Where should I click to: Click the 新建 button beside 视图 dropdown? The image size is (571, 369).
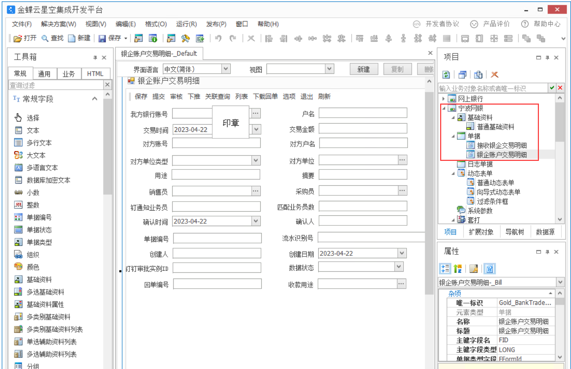click(364, 69)
